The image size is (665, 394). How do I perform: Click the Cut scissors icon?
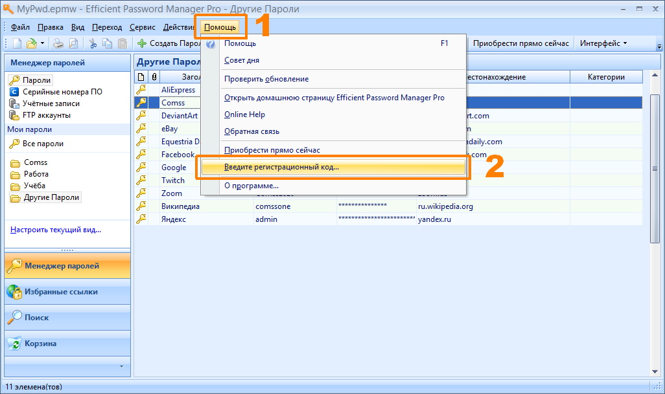(x=93, y=44)
